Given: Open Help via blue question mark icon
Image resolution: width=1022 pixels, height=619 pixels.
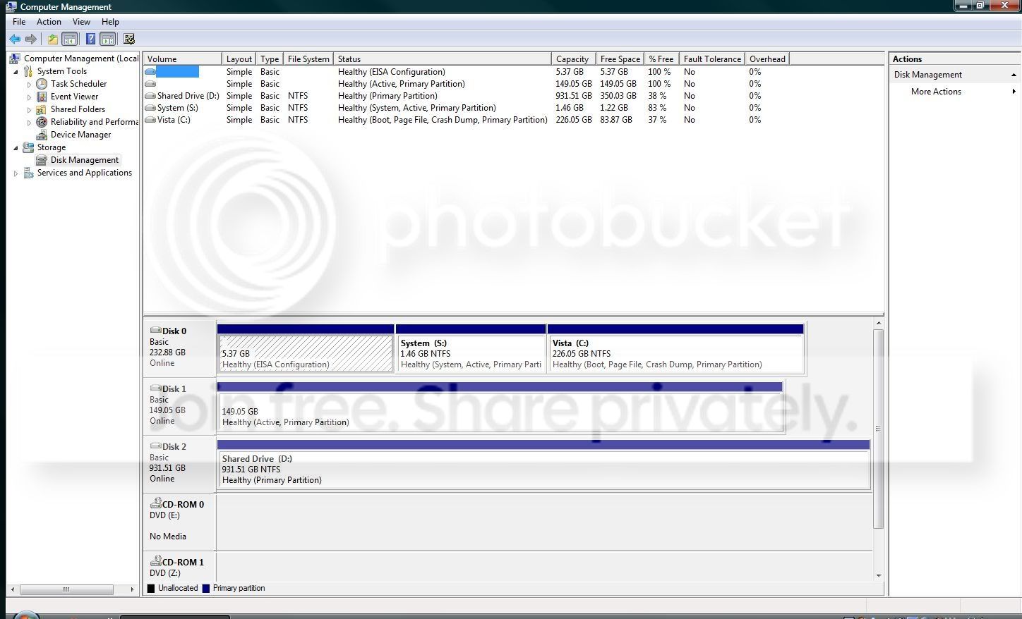Looking at the screenshot, I should tap(90, 39).
